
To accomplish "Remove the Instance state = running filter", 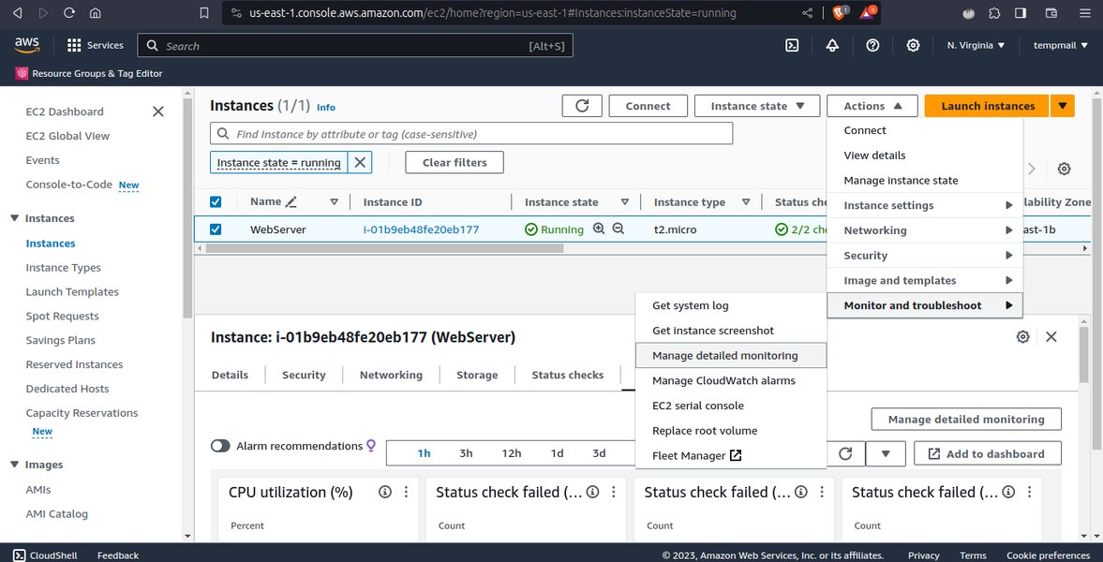I will pos(360,162).
